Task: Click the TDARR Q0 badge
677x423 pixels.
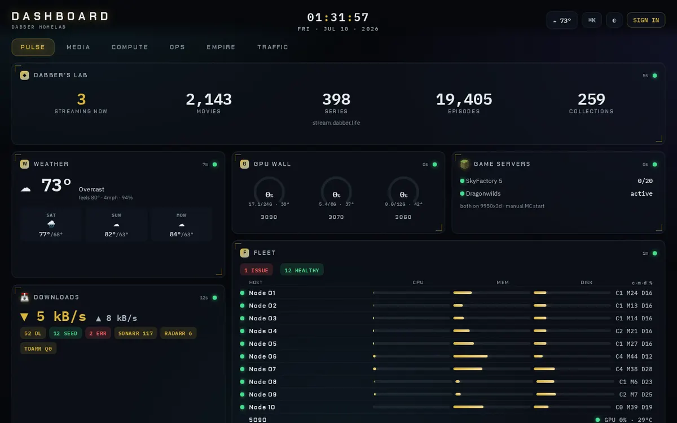Action: click(38, 349)
